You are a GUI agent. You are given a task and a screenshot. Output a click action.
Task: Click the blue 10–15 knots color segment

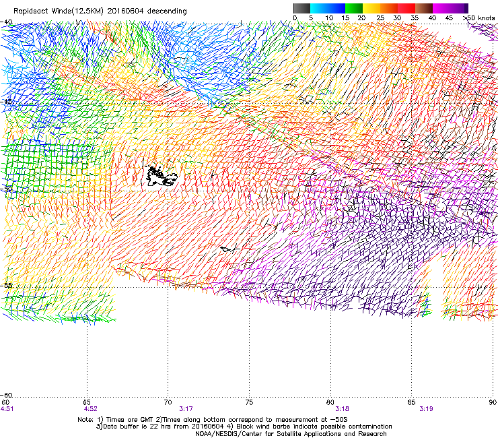336,8
